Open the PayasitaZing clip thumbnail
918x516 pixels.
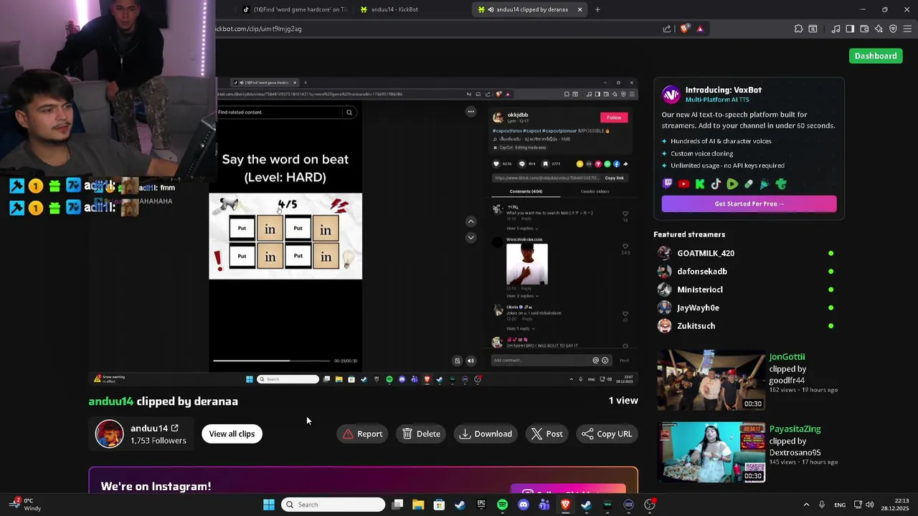click(x=711, y=451)
